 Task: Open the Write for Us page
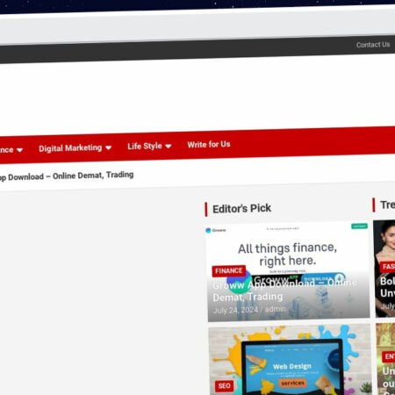pos(209,144)
